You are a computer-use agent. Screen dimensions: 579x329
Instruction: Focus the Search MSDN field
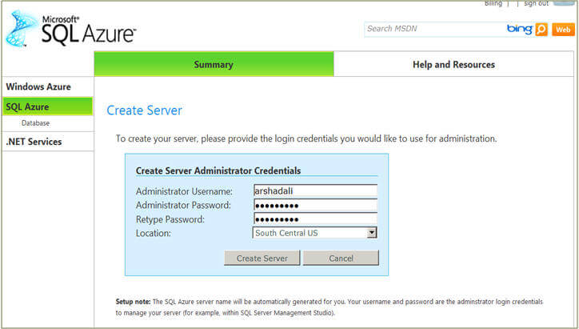[435, 29]
